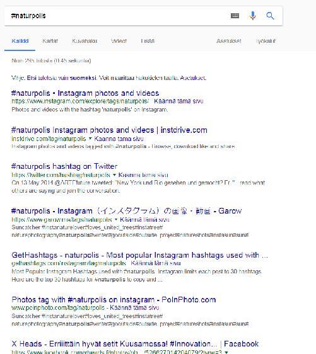Expand dropdown arrow beside garow.me URL

[x=116, y=219]
